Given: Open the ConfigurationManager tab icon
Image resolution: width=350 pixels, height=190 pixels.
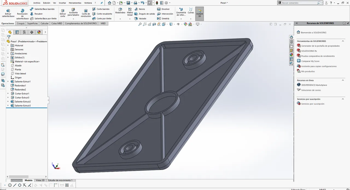Looking at the screenshot, I should click(24, 32).
